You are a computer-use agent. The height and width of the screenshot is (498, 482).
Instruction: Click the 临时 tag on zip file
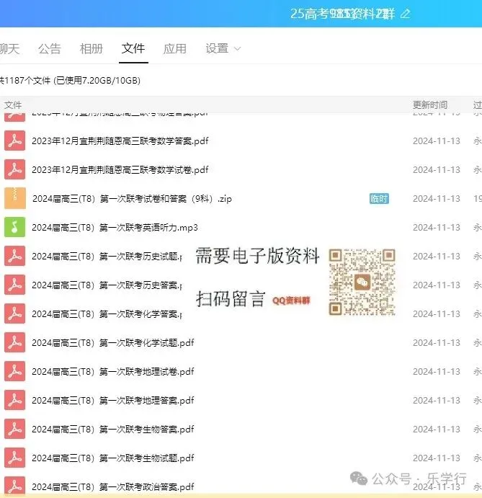click(x=379, y=199)
